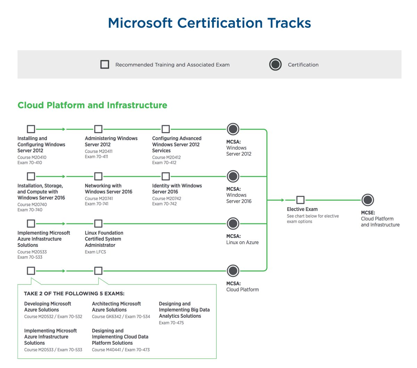Click Administering Windows Server 2012 text
Screen dimensions: 417x368
[111, 141]
